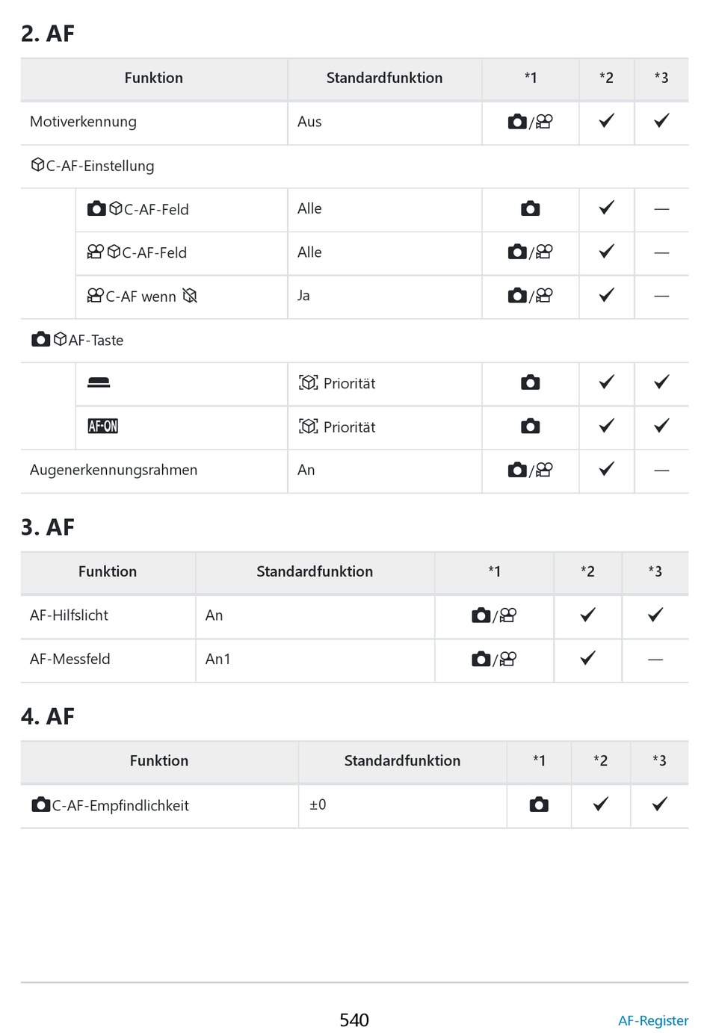
Task: Click the page number 540
Action: 354,1020
